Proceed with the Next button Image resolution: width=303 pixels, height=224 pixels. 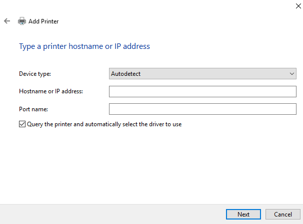click(x=243, y=214)
